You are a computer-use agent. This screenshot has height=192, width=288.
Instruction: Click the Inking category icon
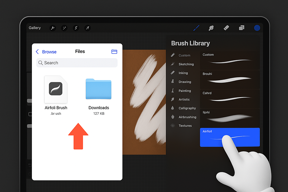pos(173,72)
